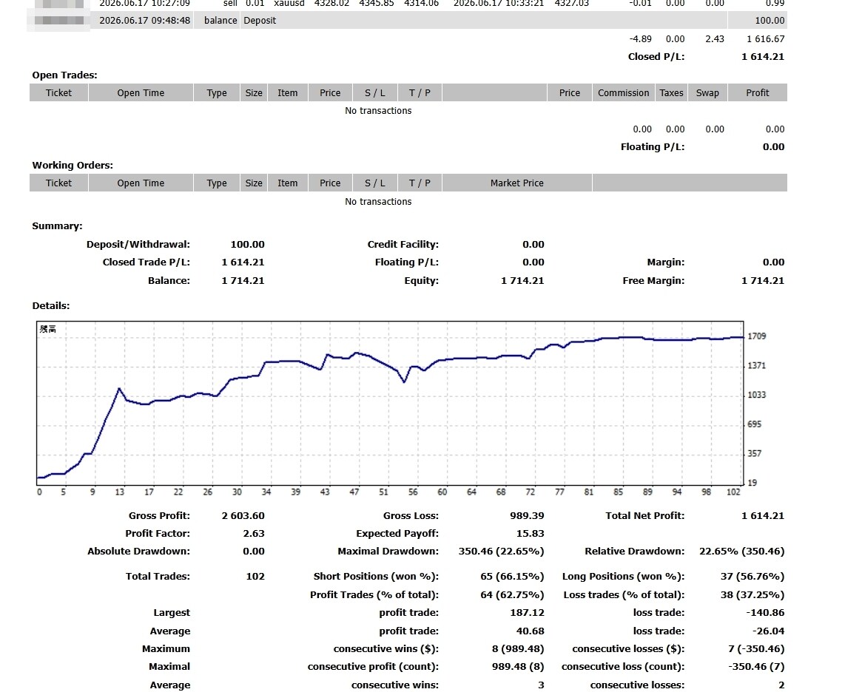Click the 'Working Orders:' section heading
Image resolution: width=845 pixels, height=692 pixels.
(x=73, y=166)
